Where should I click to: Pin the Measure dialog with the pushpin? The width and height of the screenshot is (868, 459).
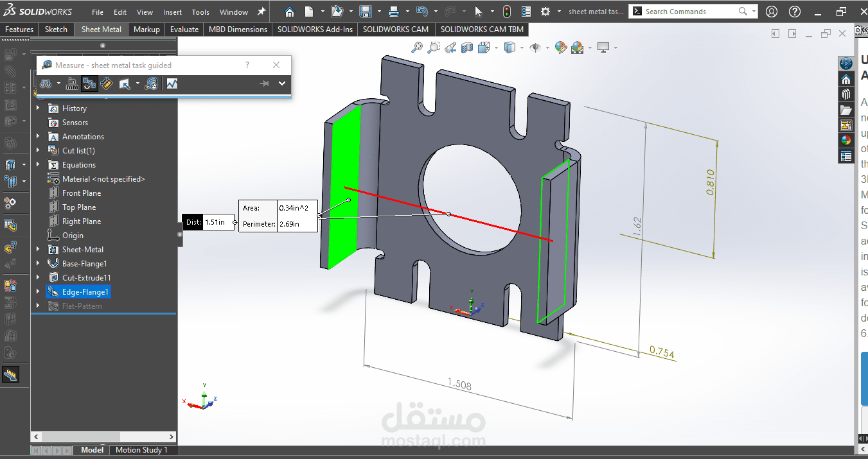pos(263,83)
